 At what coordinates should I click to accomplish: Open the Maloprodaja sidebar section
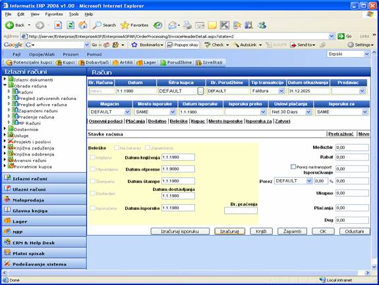(44, 200)
